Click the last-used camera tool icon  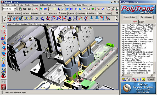coord(4,75)
